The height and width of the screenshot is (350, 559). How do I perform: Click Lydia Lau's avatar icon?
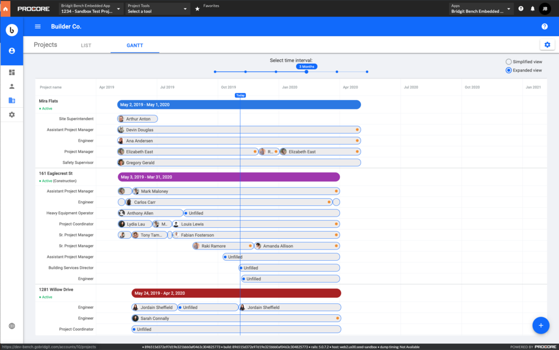pyautogui.click(x=121, y=224)
